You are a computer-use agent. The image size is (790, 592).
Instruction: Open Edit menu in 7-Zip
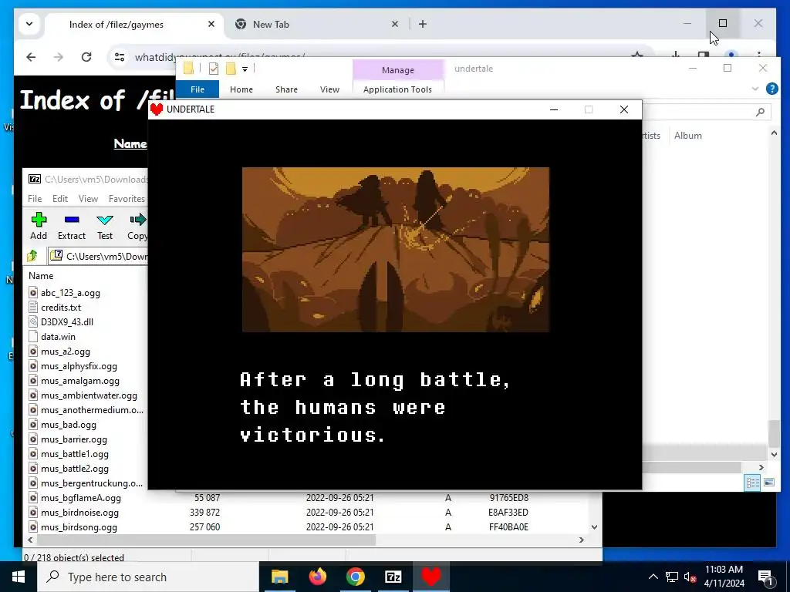click(x=60, y=199)
